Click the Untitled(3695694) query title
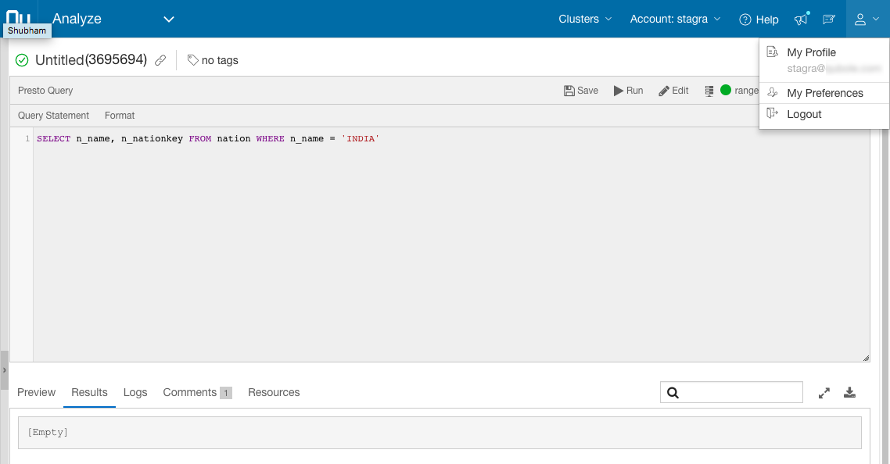 [91, 59]
